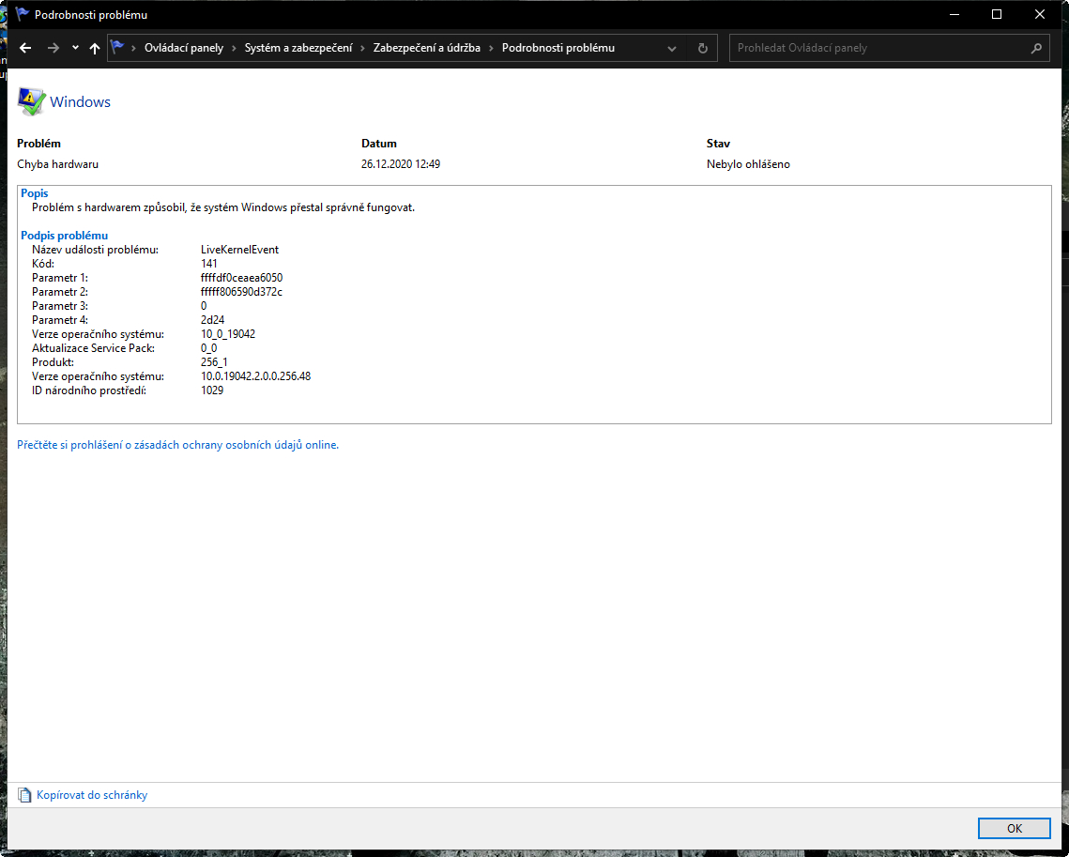Click Parametr 1 value ffffdf0ceaea6050
Image resolution: width=1069 pixels, height=857 pixels.
tap(242, 278)
